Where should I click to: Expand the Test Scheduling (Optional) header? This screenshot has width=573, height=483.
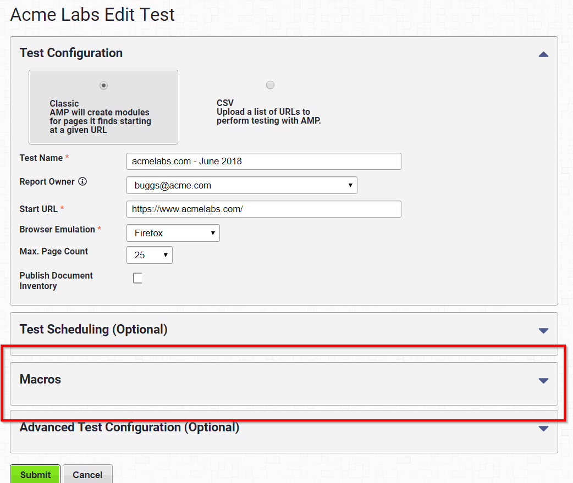tap(284, 334)
